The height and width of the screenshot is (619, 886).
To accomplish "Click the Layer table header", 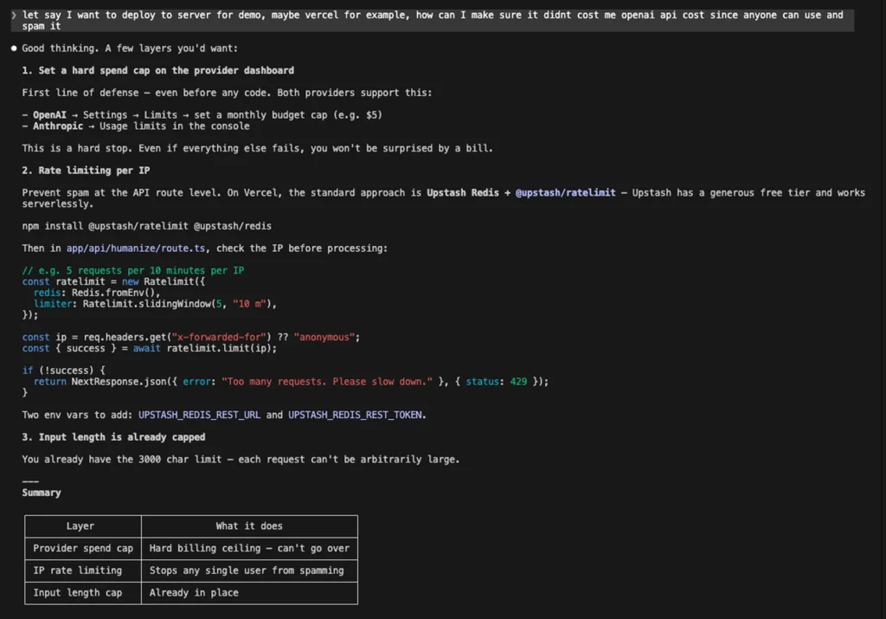I will [80, 526].
